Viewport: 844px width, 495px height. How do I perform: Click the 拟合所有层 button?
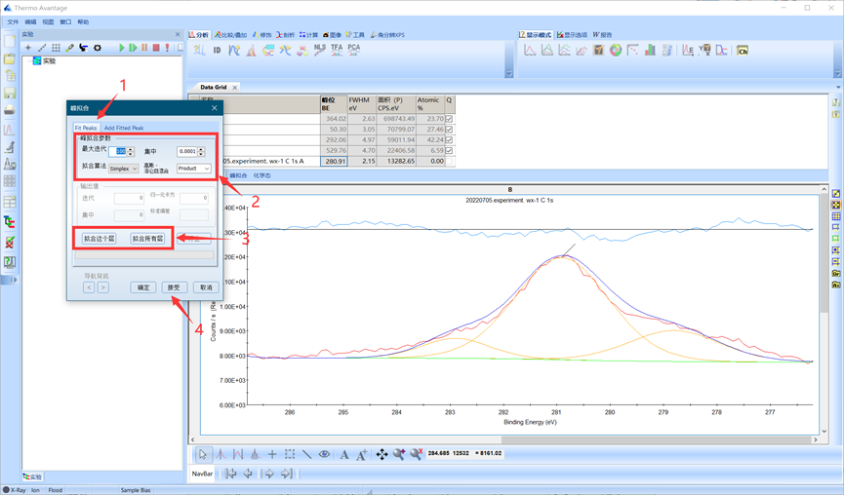coord(147,238)
